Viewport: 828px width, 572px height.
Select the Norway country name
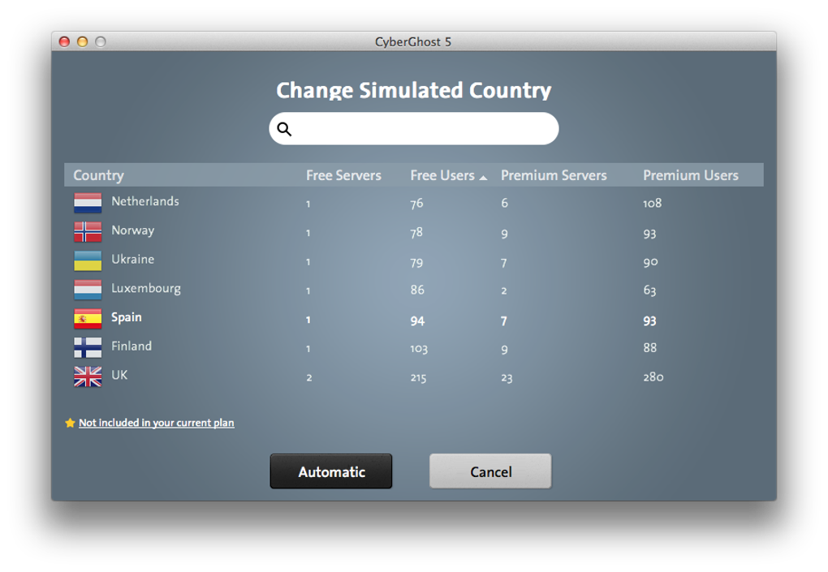click(132, 230)
